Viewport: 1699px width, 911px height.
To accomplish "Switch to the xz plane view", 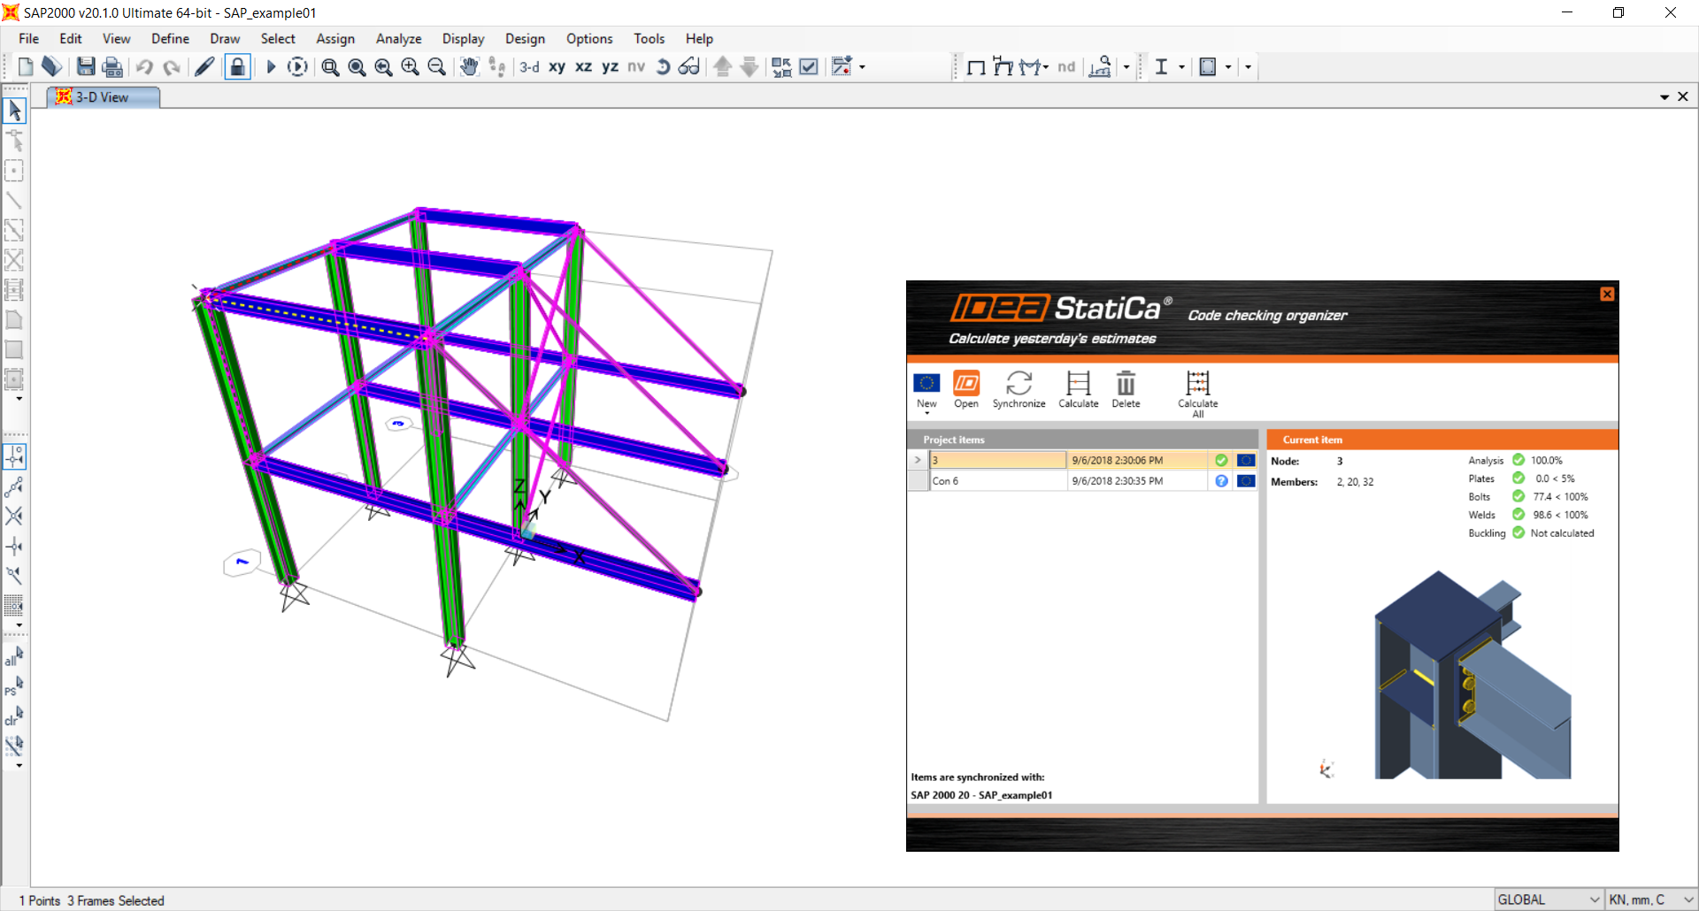I will [583, 67].
